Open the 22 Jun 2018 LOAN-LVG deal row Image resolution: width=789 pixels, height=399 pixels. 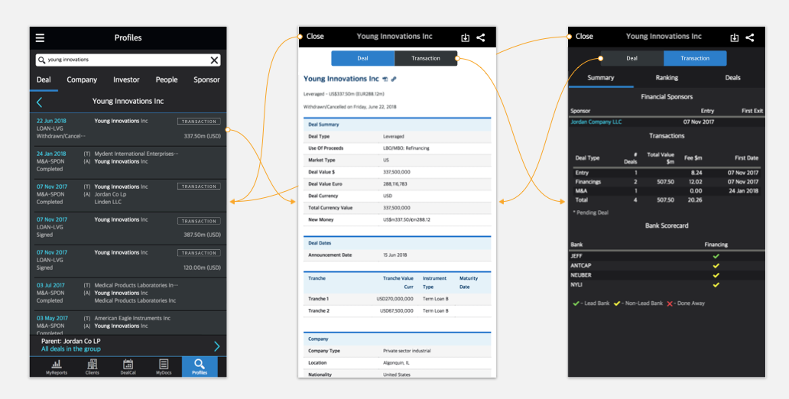[128, 128]
